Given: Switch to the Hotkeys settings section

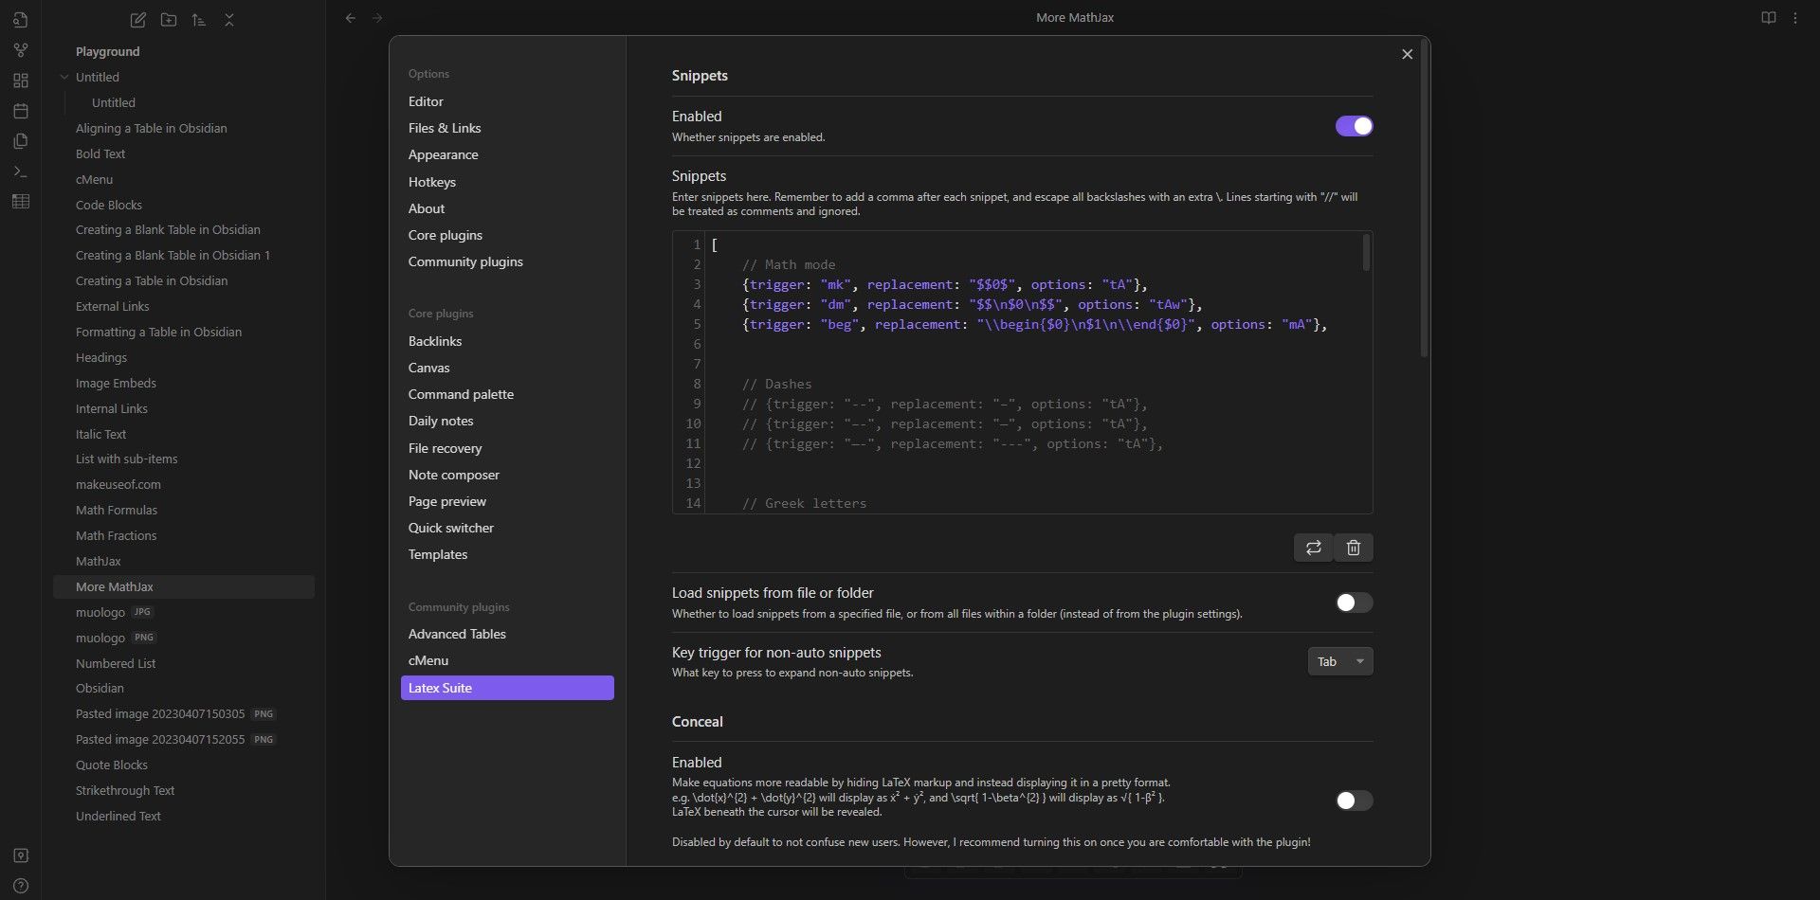Looking at the screenshot, I should click(433, 181).
